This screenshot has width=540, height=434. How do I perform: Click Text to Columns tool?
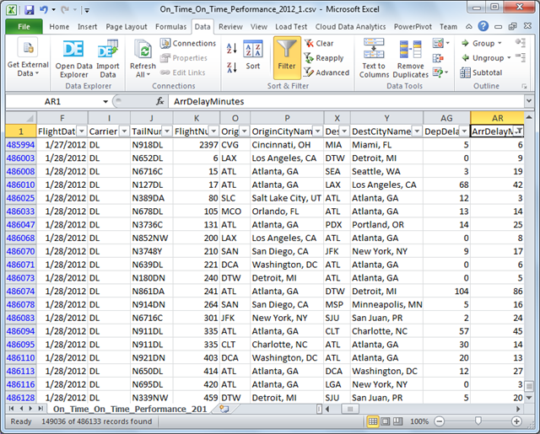(374, 56)
